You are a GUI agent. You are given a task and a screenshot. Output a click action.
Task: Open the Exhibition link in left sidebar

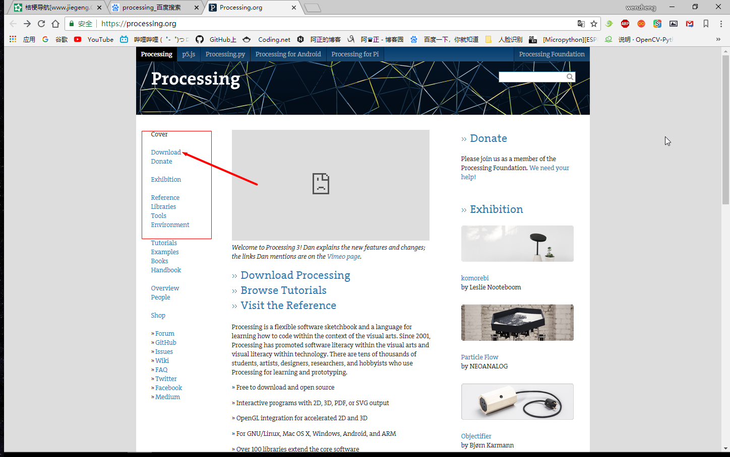[166, 180]
